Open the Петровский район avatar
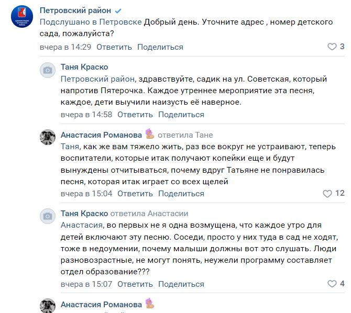The height and width of the screenshot is (313, 351). click(x=22, y=17)
